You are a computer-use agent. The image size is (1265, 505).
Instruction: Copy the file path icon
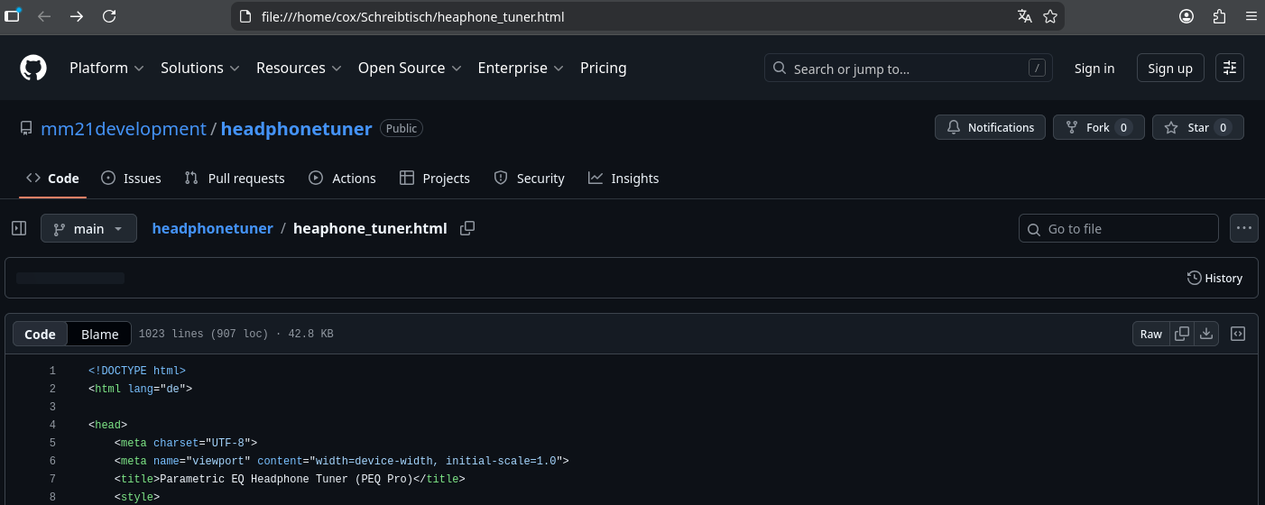coord(467,228)
